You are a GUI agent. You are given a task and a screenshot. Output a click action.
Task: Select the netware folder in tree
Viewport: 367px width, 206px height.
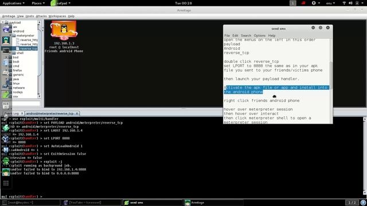pos(19,88)
